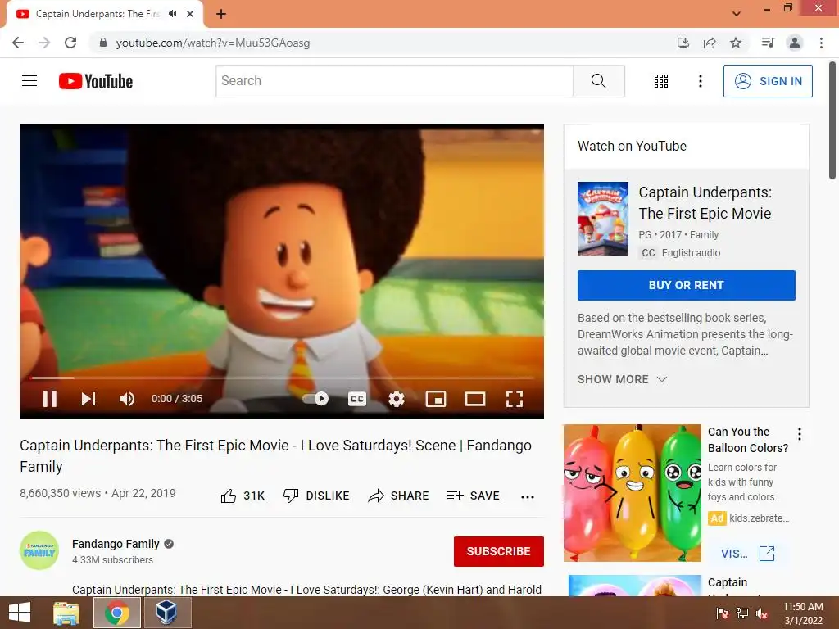Open Fandango Family channel name link
The width and height of the screenshot is (839, 629).
coord(116,544)
